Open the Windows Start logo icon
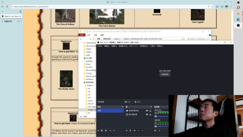Viewport: 243px width, 137px height. [x=238, y=2]
